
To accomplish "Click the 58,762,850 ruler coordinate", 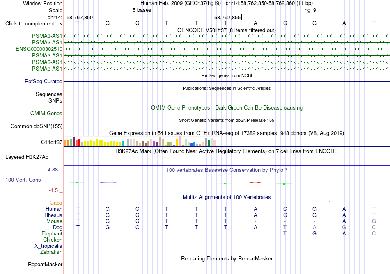I will tap(80, 17).
